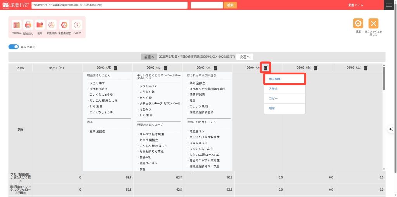Click the 68.6 protein value cell
This screenshot has height=197, width=397.
(x=108, y=178)
